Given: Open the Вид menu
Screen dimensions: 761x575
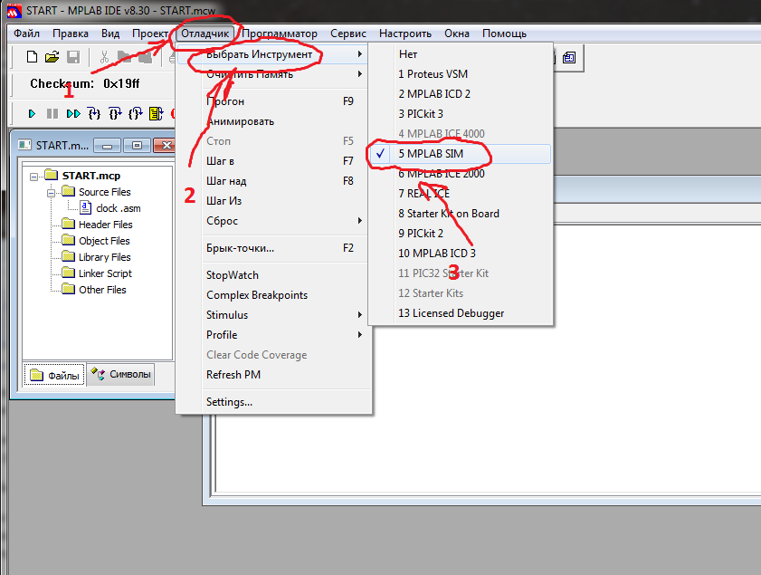Looking at the screenshot, I should [x=110, y=34].
